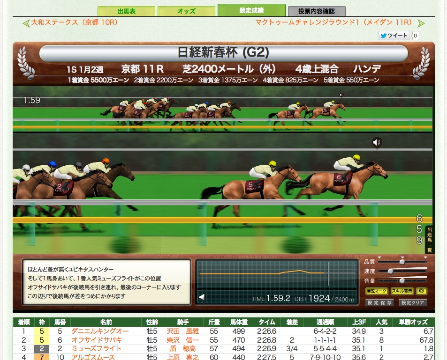447x360 pixels.
Task: Open the 投票内容確認 tab
Action: pyautogui.click(x=317, y=11)
